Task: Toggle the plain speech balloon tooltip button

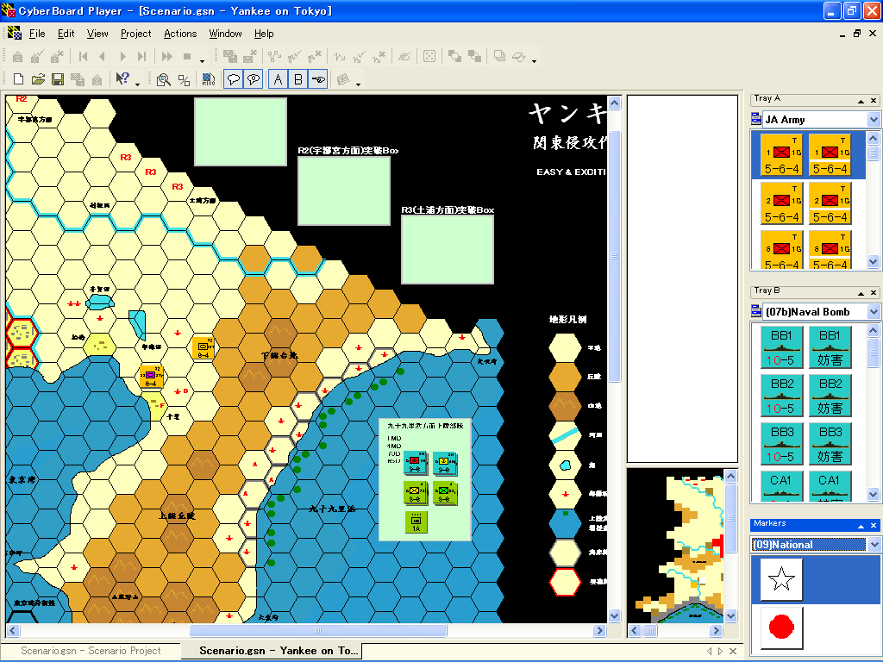Action: pyautogui.click(x=233, y=79)
